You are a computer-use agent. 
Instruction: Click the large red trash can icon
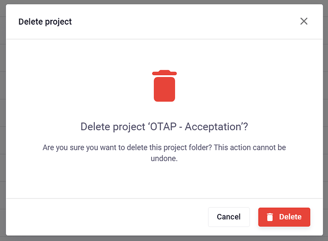164,88
